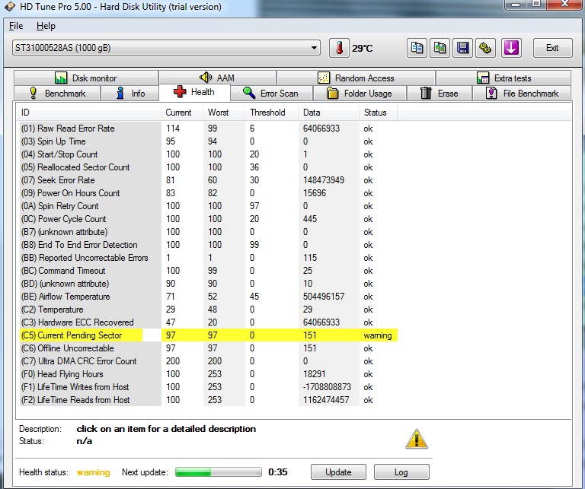Screen dimensions: 585x489
Task: Open the File menu
Action: (16, 26)
